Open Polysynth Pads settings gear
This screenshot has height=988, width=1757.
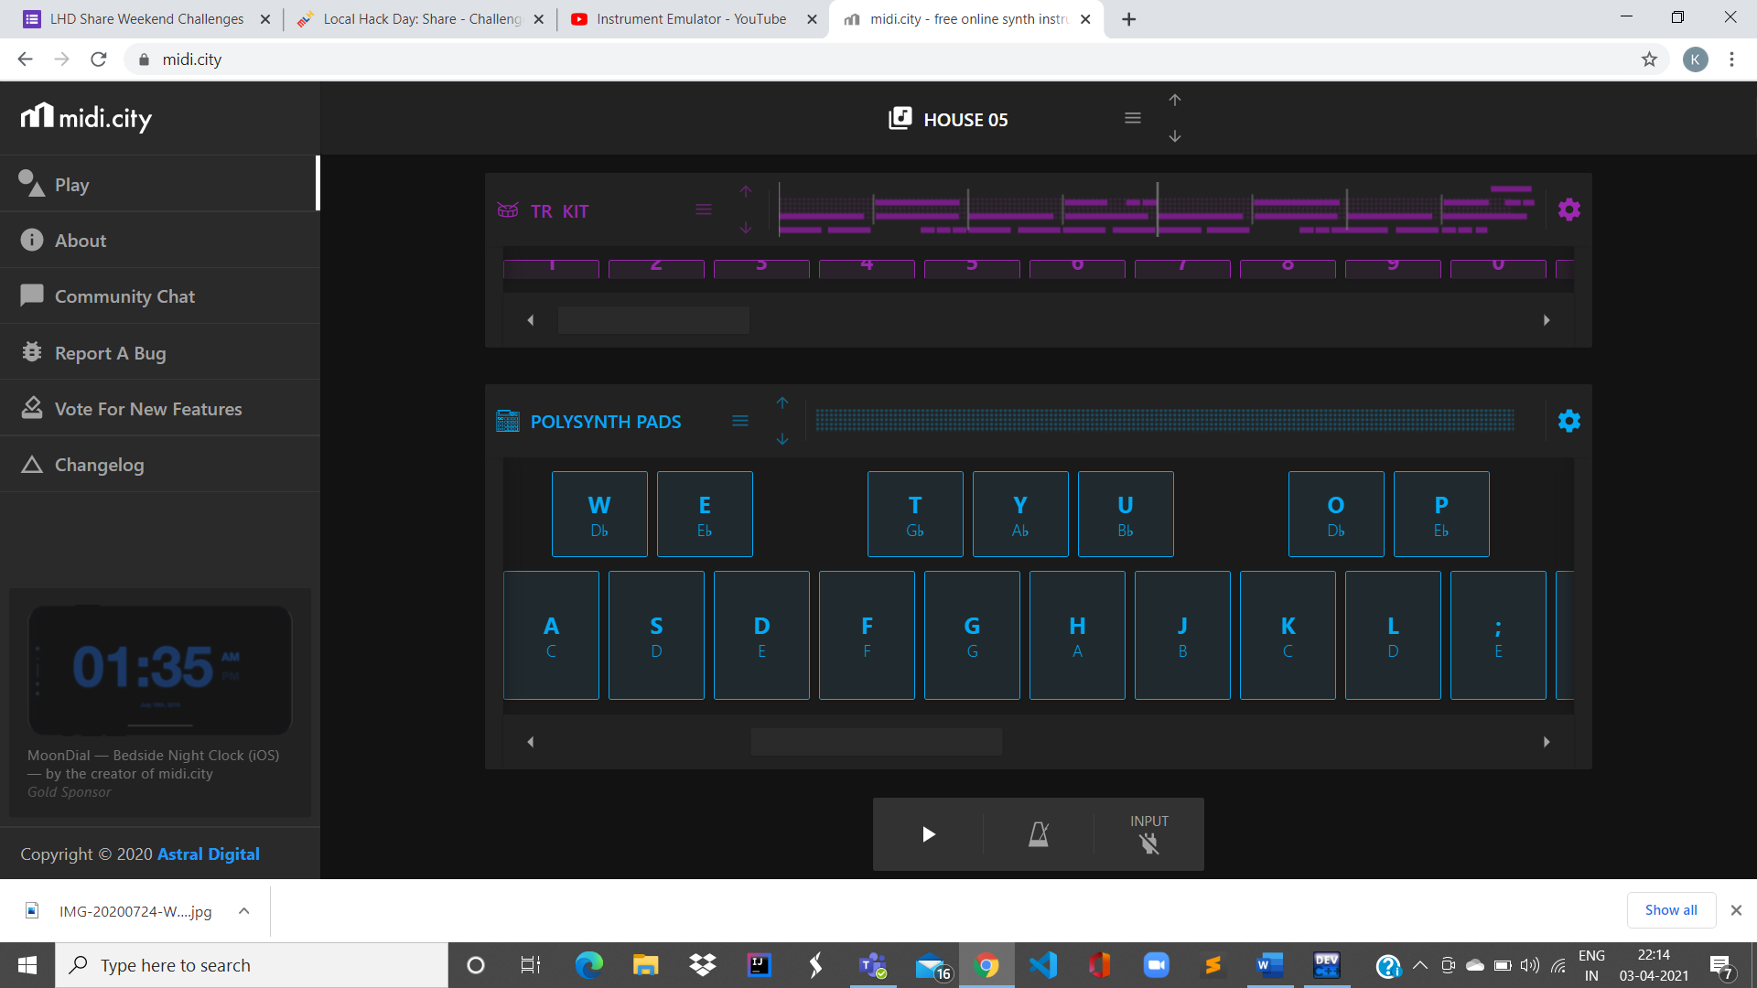point(1568,421)
